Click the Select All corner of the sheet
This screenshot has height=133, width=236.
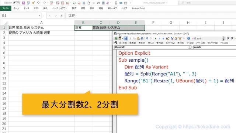pyautogui.click(x=4, y=23)
